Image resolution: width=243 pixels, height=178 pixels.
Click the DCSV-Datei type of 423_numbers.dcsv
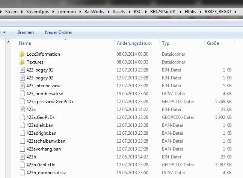[x=173, y=94]
